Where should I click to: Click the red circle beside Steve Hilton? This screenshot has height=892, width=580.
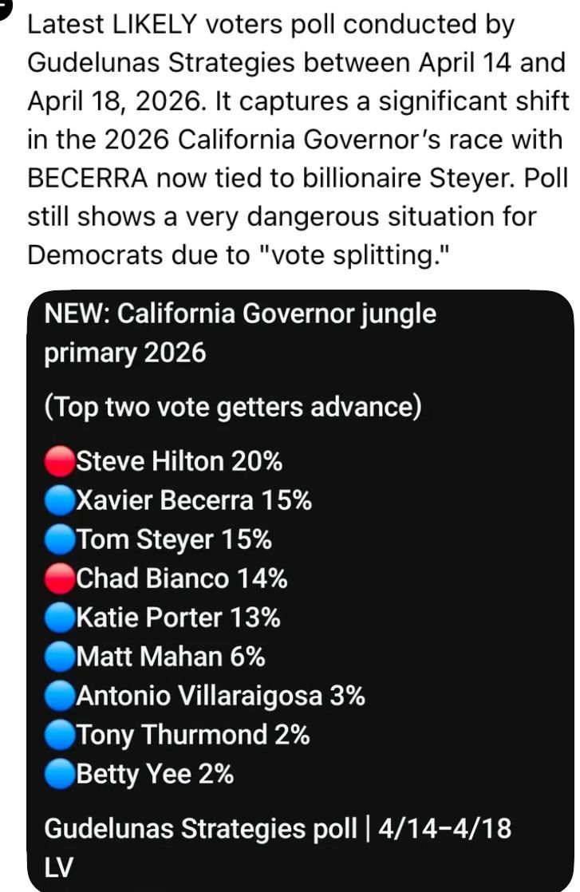[x=60, y=461]
